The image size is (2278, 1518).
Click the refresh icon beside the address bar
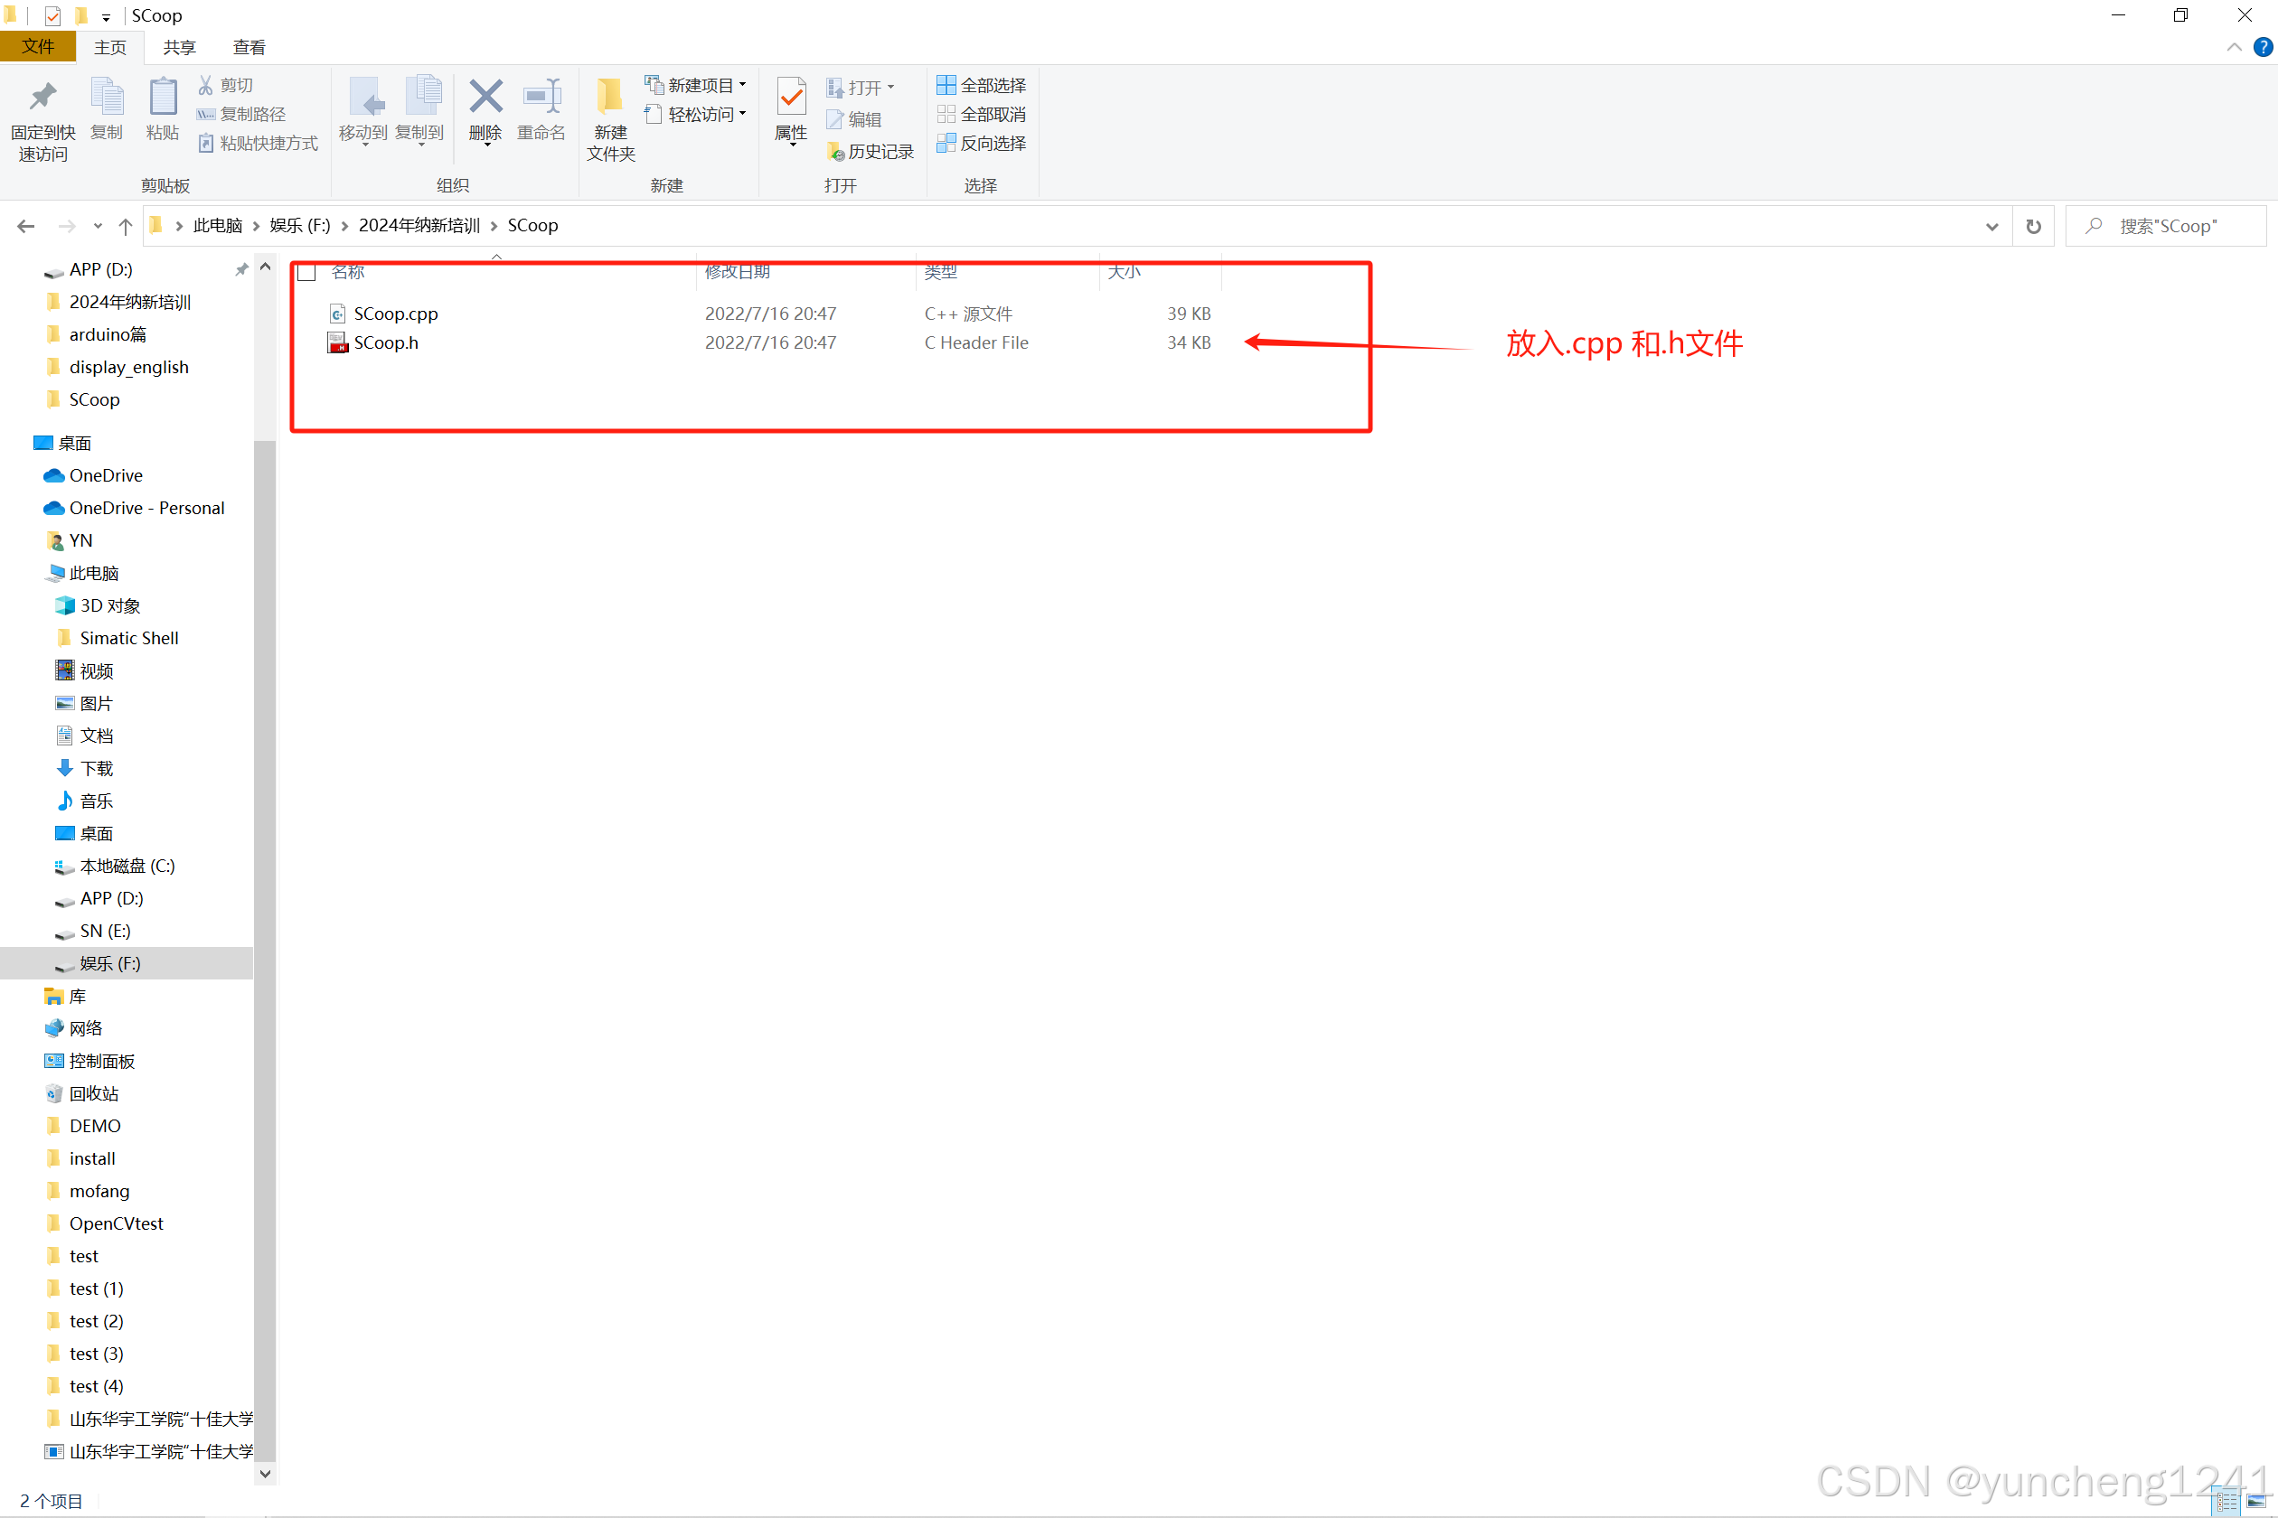click(2033, 226)
